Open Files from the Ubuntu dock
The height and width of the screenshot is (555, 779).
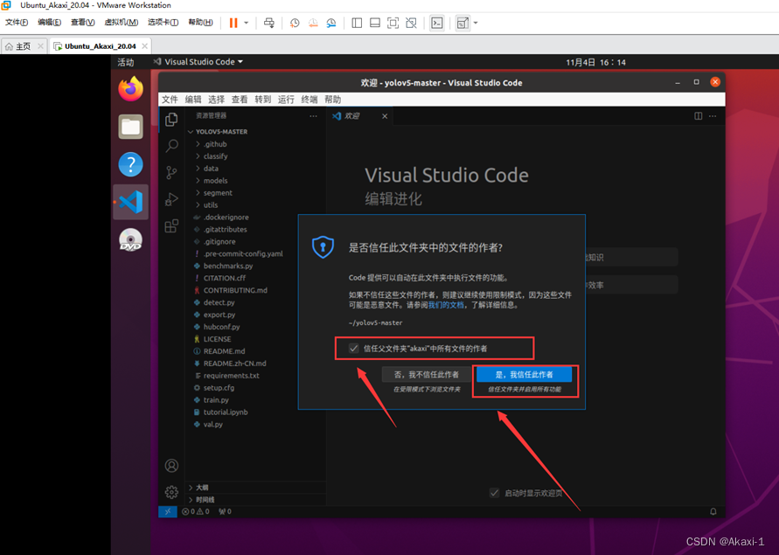click(130, 127)
